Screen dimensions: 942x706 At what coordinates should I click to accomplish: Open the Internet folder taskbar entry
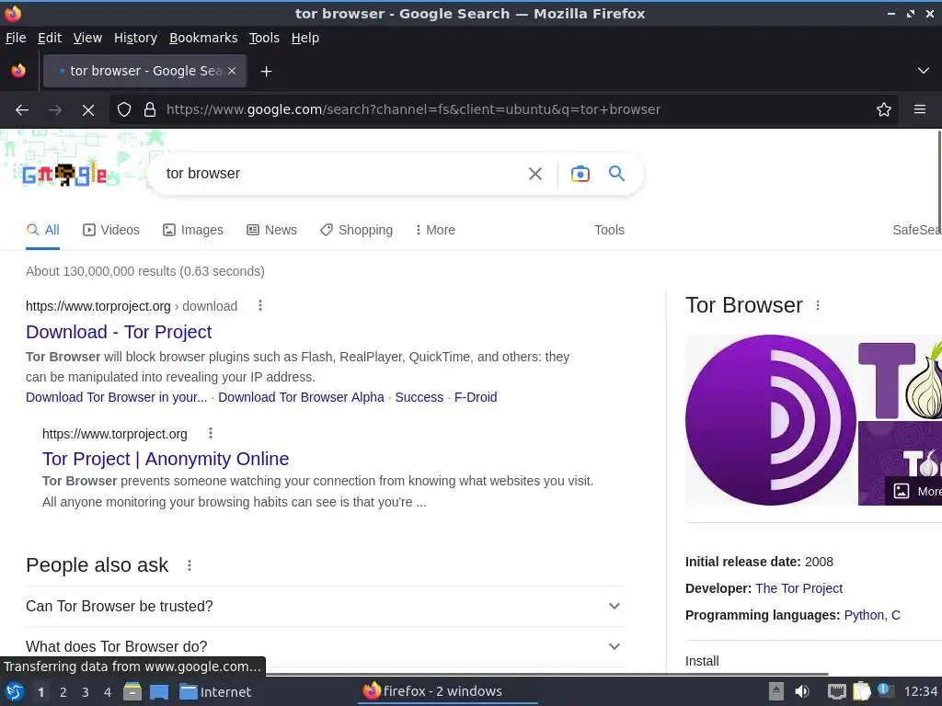[215, 692]
